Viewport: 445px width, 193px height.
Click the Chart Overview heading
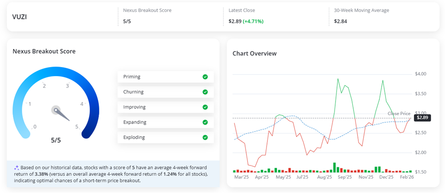click(254, 53)
